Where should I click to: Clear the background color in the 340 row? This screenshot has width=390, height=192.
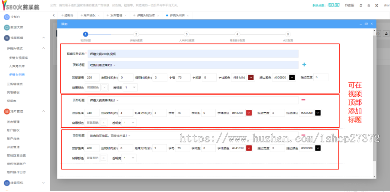[104, 123]
